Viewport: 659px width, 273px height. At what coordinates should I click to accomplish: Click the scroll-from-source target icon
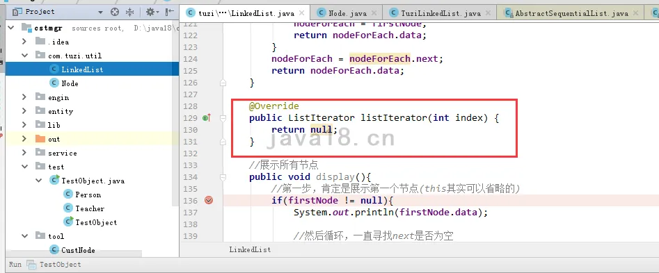pos(115,12)
